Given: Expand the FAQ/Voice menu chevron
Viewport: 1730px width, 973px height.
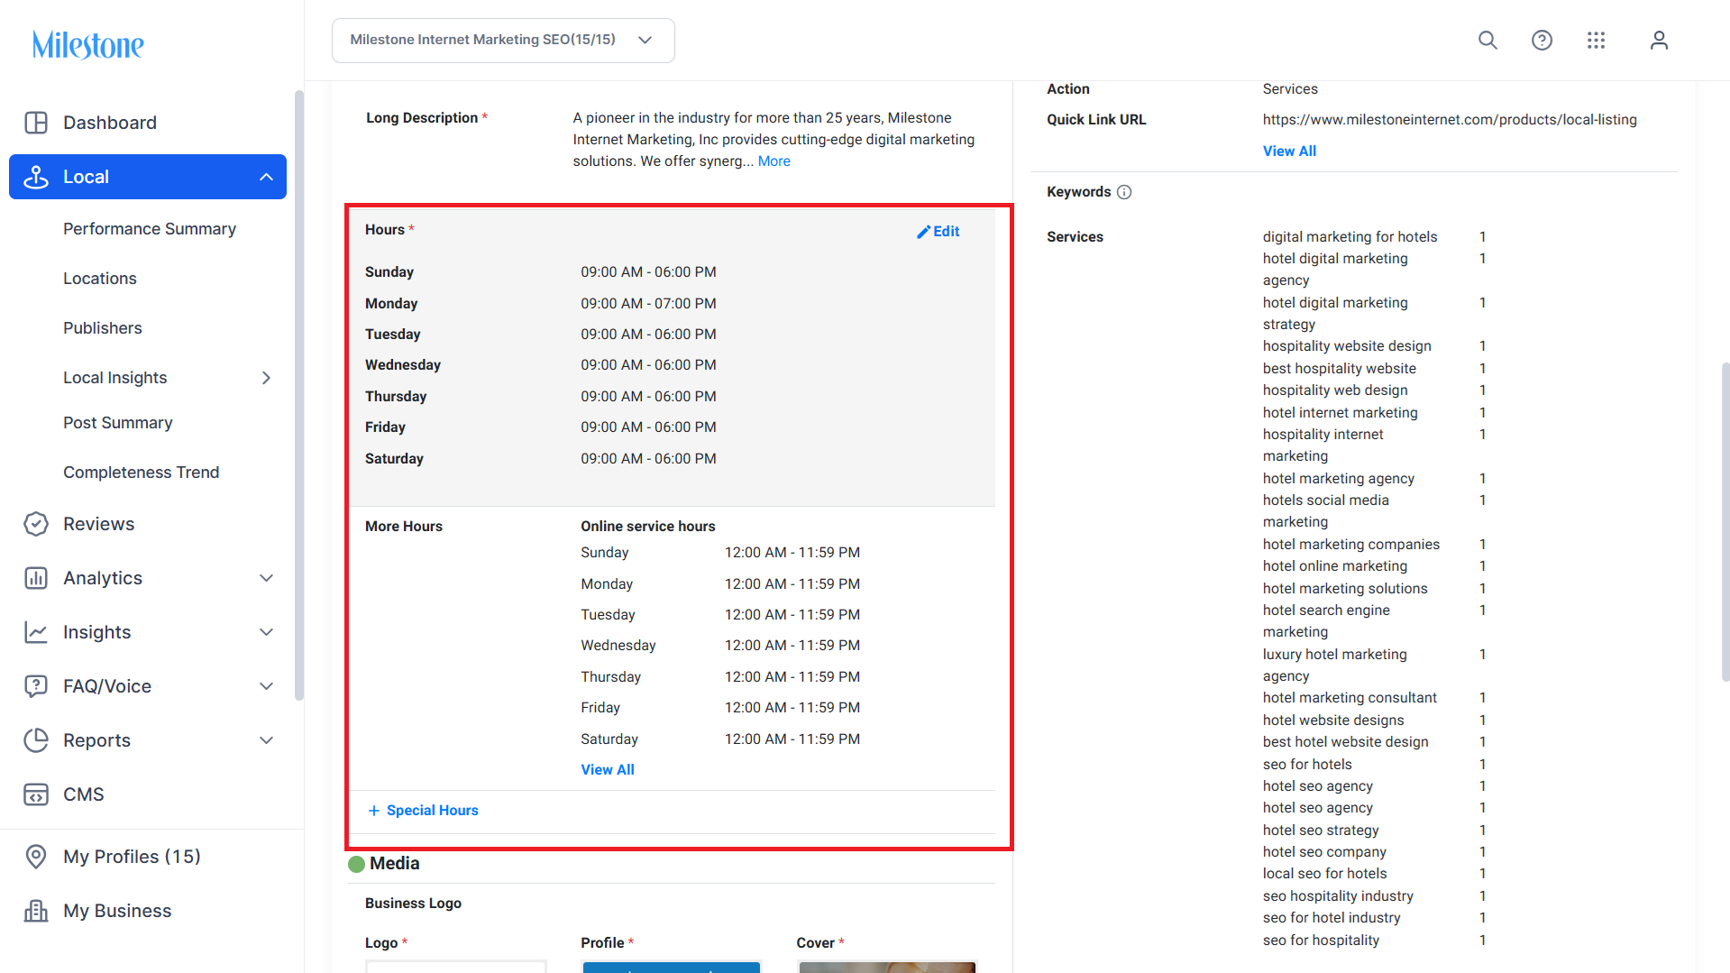Looking at the screenshot, I should coord(266,686).
